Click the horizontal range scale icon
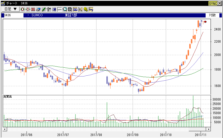The height and width of the screenshot is (138, 223). [x=59, y=9]
